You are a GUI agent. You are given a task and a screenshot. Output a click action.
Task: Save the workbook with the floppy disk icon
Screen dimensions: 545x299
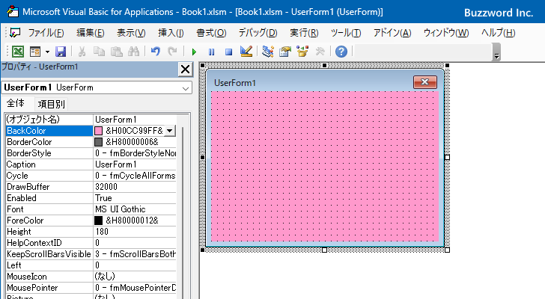61,52
